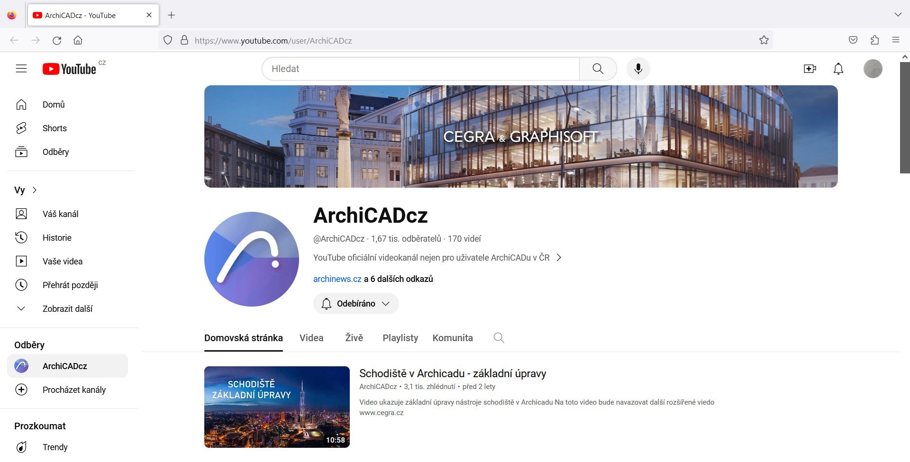
Task: Click the Hledat search input field
Action: point(421,69)
